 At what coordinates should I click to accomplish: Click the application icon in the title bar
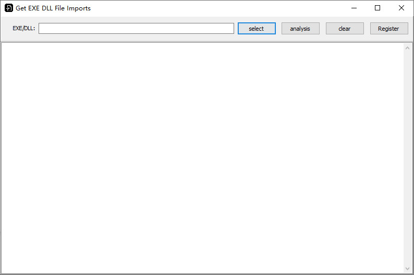[x=9, y=8]
